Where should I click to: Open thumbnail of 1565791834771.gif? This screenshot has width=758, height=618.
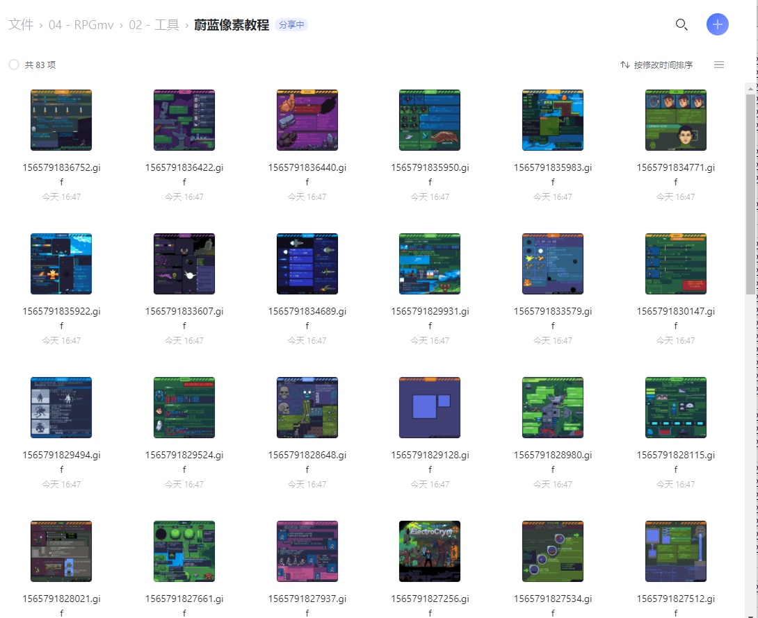[x=676, y=120]
